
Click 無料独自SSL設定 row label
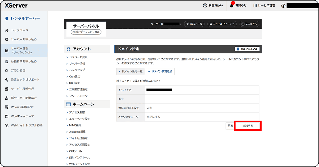(129, 108)
